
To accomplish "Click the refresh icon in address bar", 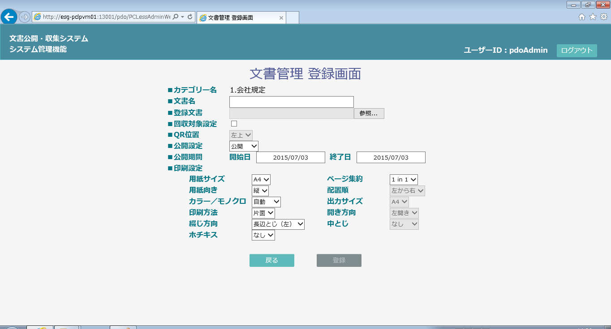I will pos(190,17).
